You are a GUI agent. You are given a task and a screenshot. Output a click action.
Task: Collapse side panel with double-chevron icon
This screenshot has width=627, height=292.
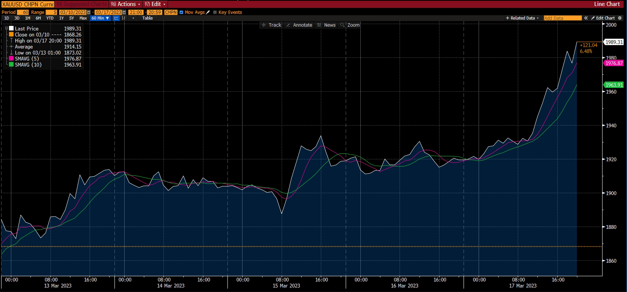586,18
